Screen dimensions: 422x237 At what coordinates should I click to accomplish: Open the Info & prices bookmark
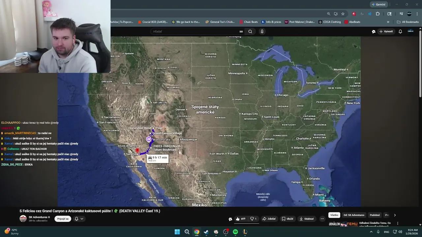click(x=271, y=22)
